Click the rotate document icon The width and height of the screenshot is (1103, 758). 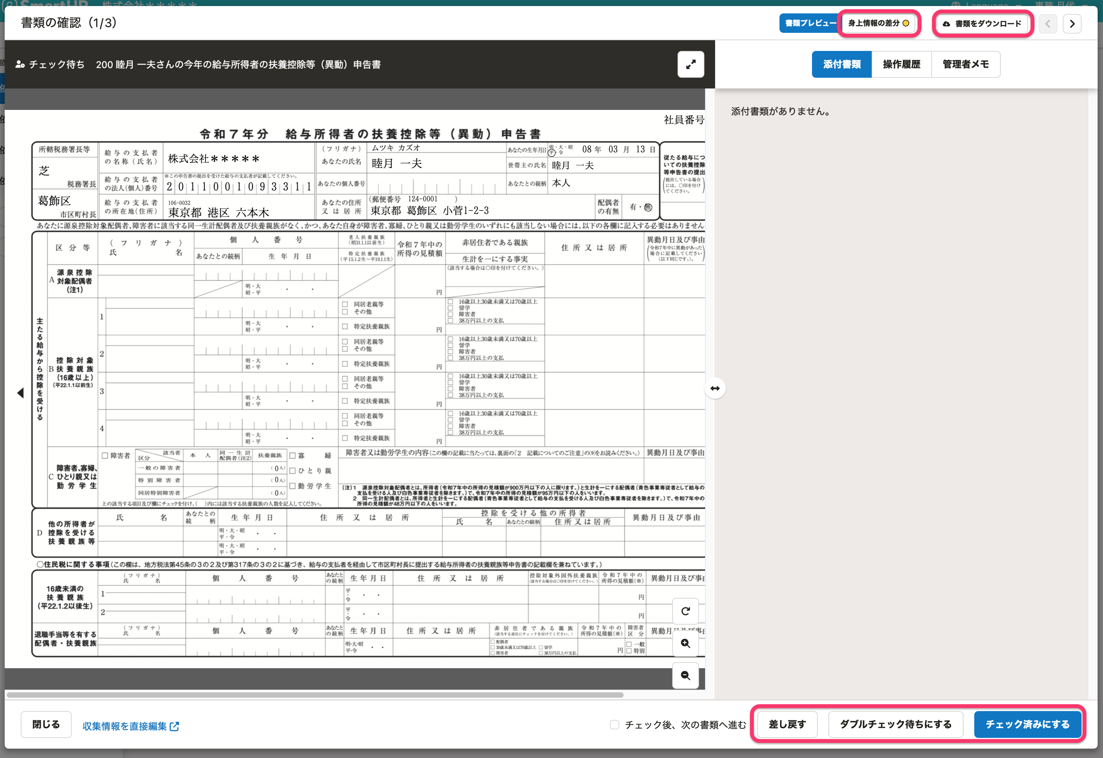tap(685, 611)
